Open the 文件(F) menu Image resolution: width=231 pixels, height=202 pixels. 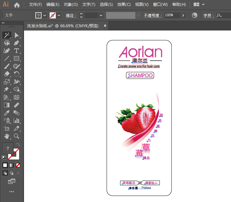point(35,5)
